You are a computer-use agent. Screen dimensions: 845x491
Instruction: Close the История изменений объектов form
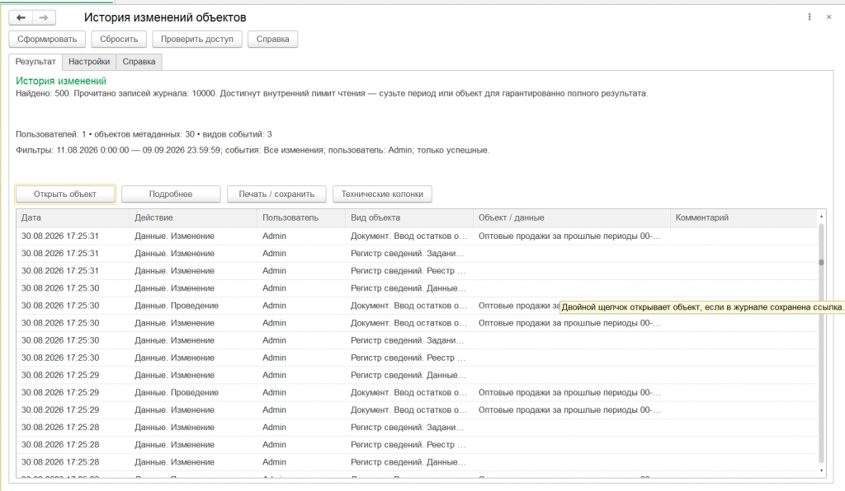pos(828,17)
